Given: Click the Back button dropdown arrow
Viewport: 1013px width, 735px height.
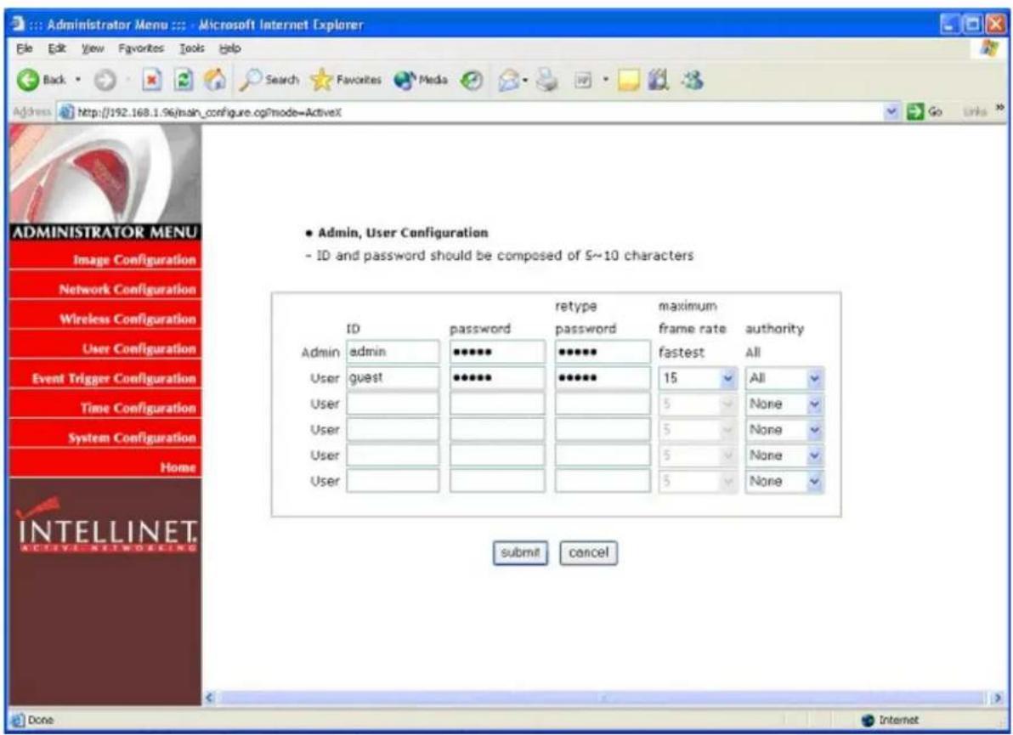Looking at the screenshot, I should [77, 80].
